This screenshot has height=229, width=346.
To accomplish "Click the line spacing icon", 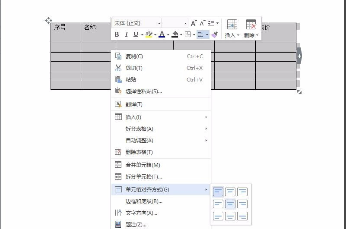I will 211,23.
